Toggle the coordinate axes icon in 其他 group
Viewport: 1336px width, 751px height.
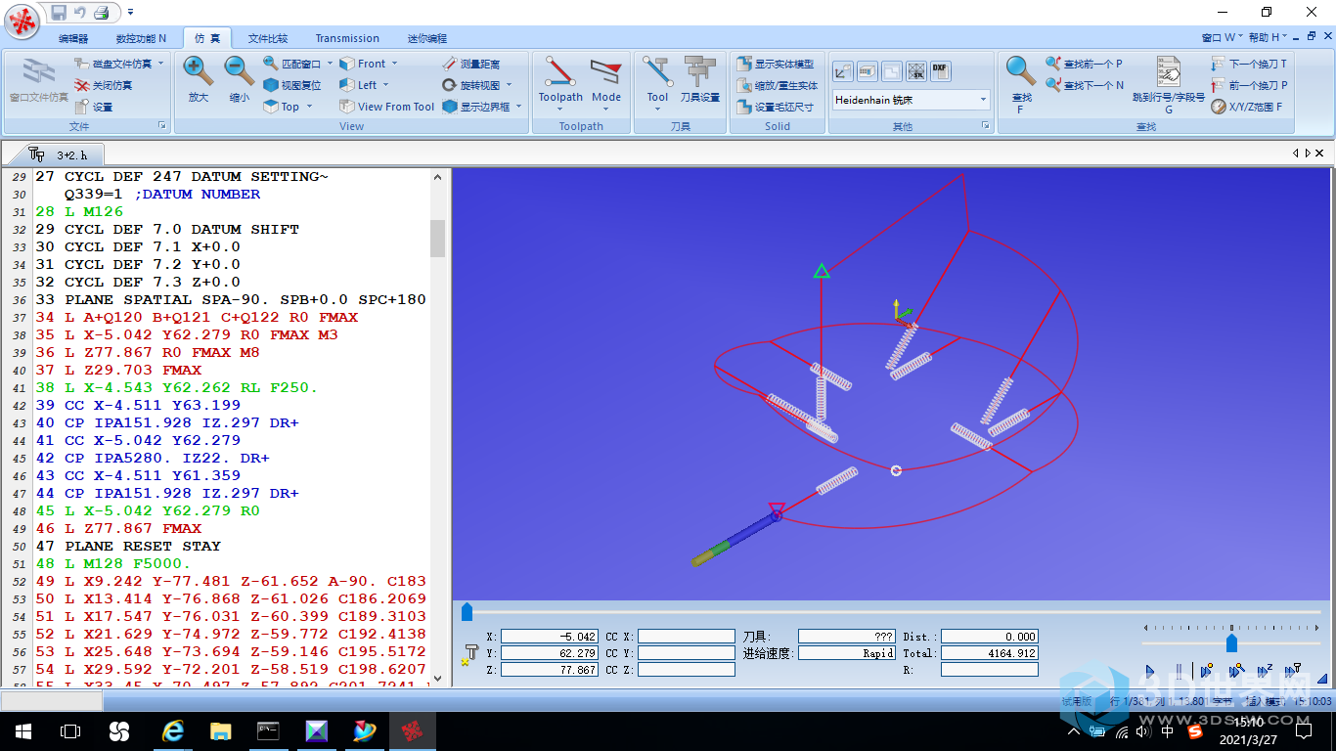click(843, 71)
